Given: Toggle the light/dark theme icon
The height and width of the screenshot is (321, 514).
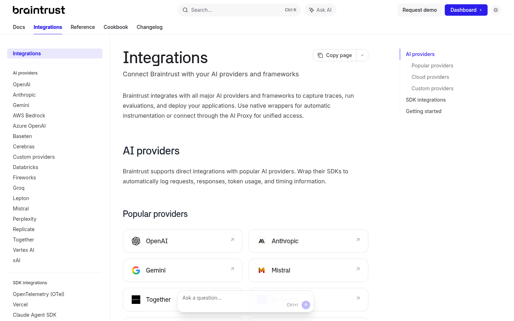Looking at the screenshot, I should click(496, 10).
